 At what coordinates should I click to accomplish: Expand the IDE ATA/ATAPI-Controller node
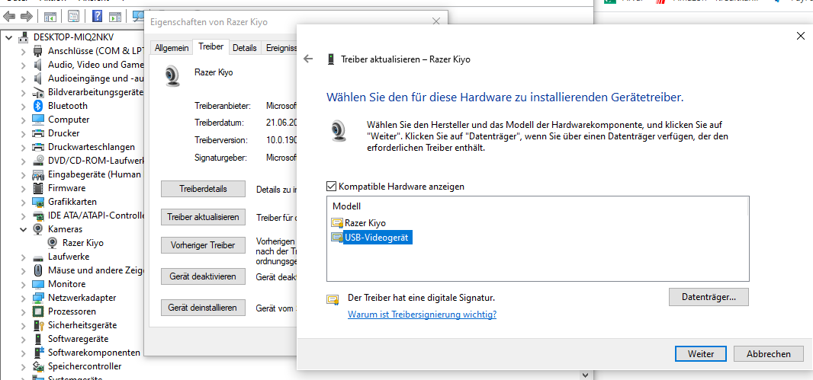24,216
